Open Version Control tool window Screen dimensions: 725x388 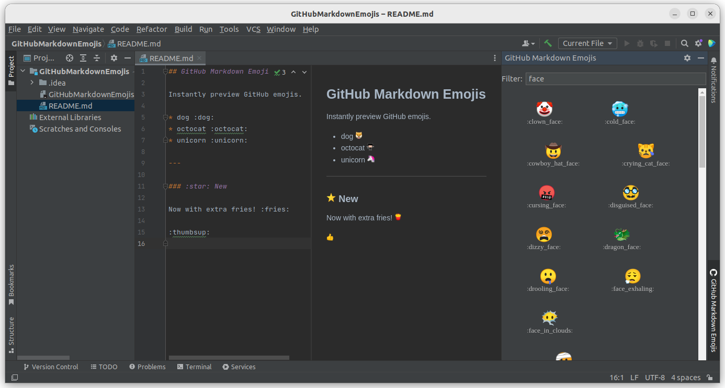pyautogui.click(x=51, y=367)
